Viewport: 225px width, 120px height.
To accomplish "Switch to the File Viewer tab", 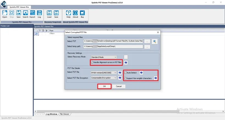I will coord(64,114).
